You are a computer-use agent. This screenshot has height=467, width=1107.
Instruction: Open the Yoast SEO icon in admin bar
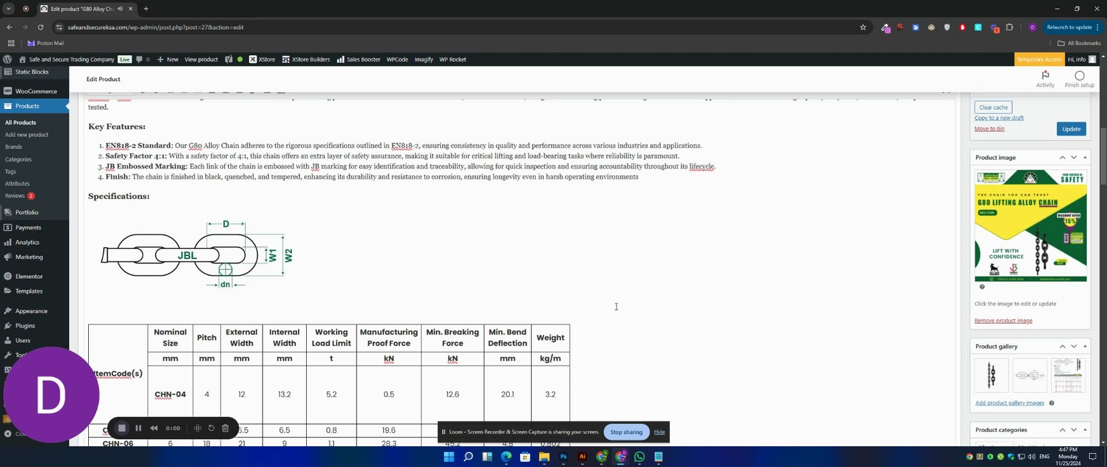228,59
